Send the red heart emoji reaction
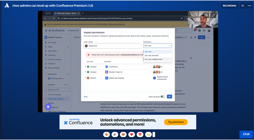254x140 pixels. [131, 134]
